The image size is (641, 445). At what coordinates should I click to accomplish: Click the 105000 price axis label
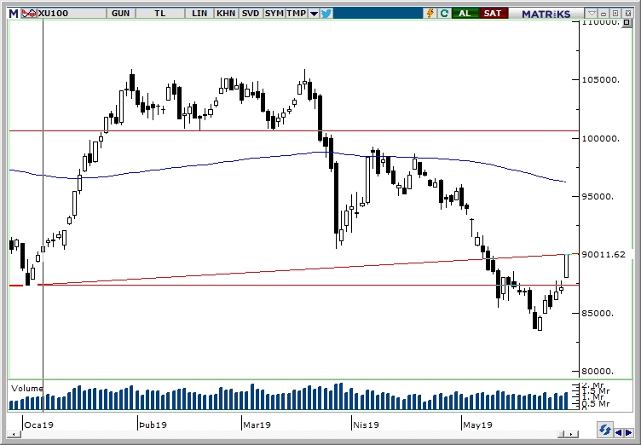pyautogui.click(x=601, y=80)
